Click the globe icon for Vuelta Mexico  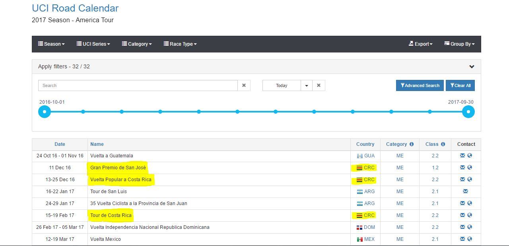470,239
